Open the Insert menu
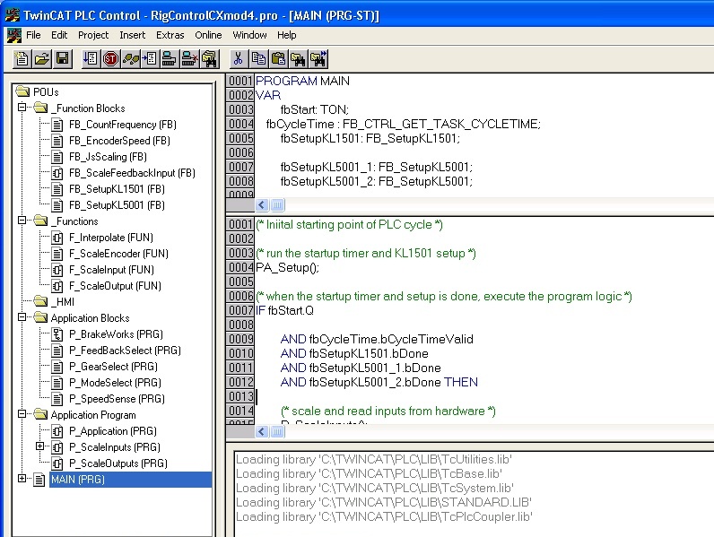This screenshot has height=537, width=714. click(133, 35)
